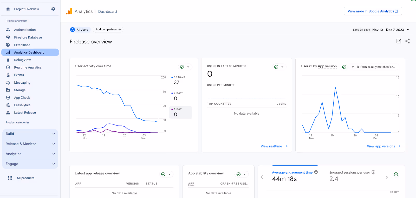Viewport: 416px width, 198px height.
Task: Open the Users metric dropdown
Action: (x=307, y=66)
